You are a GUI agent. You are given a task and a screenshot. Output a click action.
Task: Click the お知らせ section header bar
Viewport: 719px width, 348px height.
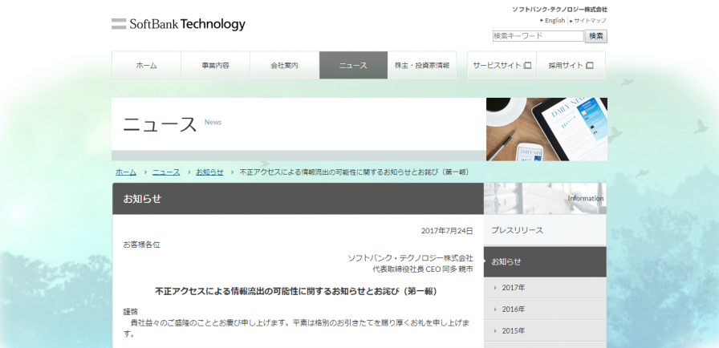pyautogui.click(x=298, y=199)
